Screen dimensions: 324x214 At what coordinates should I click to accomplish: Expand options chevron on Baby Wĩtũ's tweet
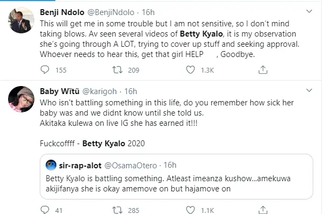(x=309, y=90)
